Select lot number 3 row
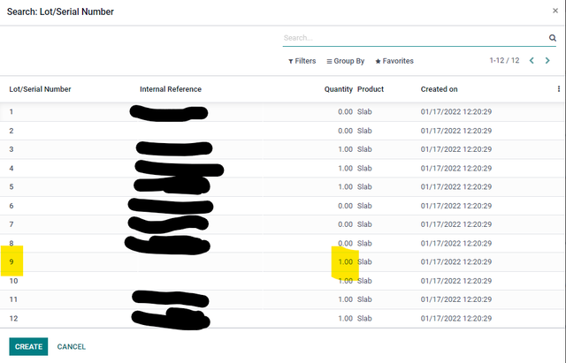Image resolution: width=566 pixels, height=363 pixels. 283,149
